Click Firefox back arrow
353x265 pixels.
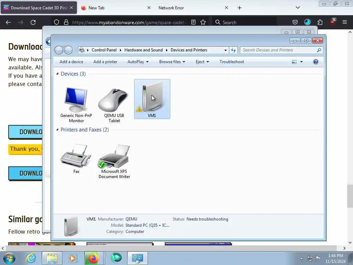click(8, 22)
